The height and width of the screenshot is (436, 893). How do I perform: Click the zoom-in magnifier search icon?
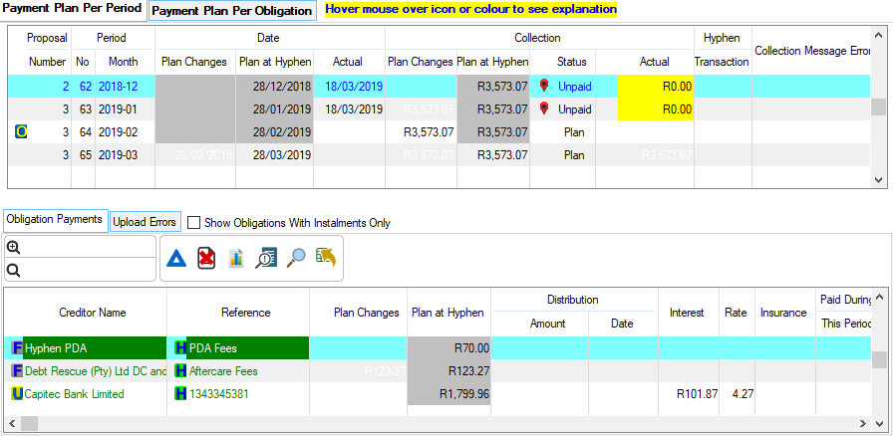point(14,248)
